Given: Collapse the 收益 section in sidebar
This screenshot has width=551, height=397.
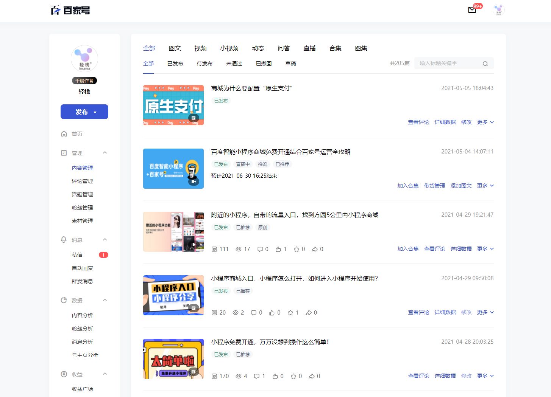Looking at the screenshot, I should click(105, 374).
